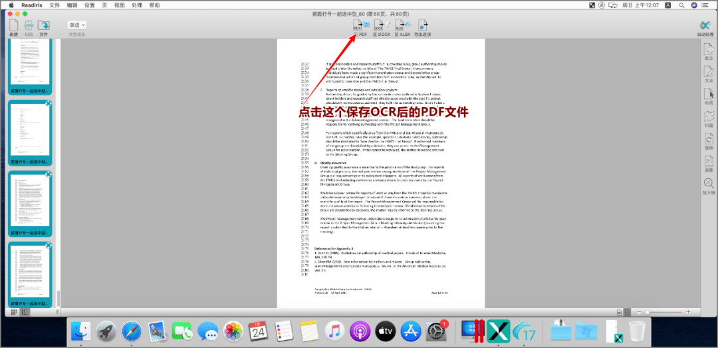
Task: Open the Readiris 17 Dock icon
Action: [x=524, y=331]
